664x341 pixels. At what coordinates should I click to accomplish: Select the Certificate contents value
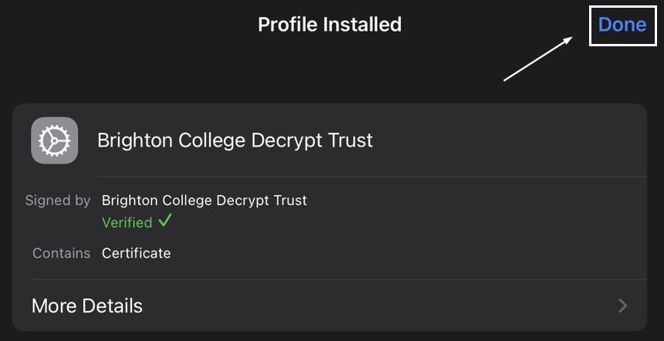pyautogui.click(x=137, y=253)
